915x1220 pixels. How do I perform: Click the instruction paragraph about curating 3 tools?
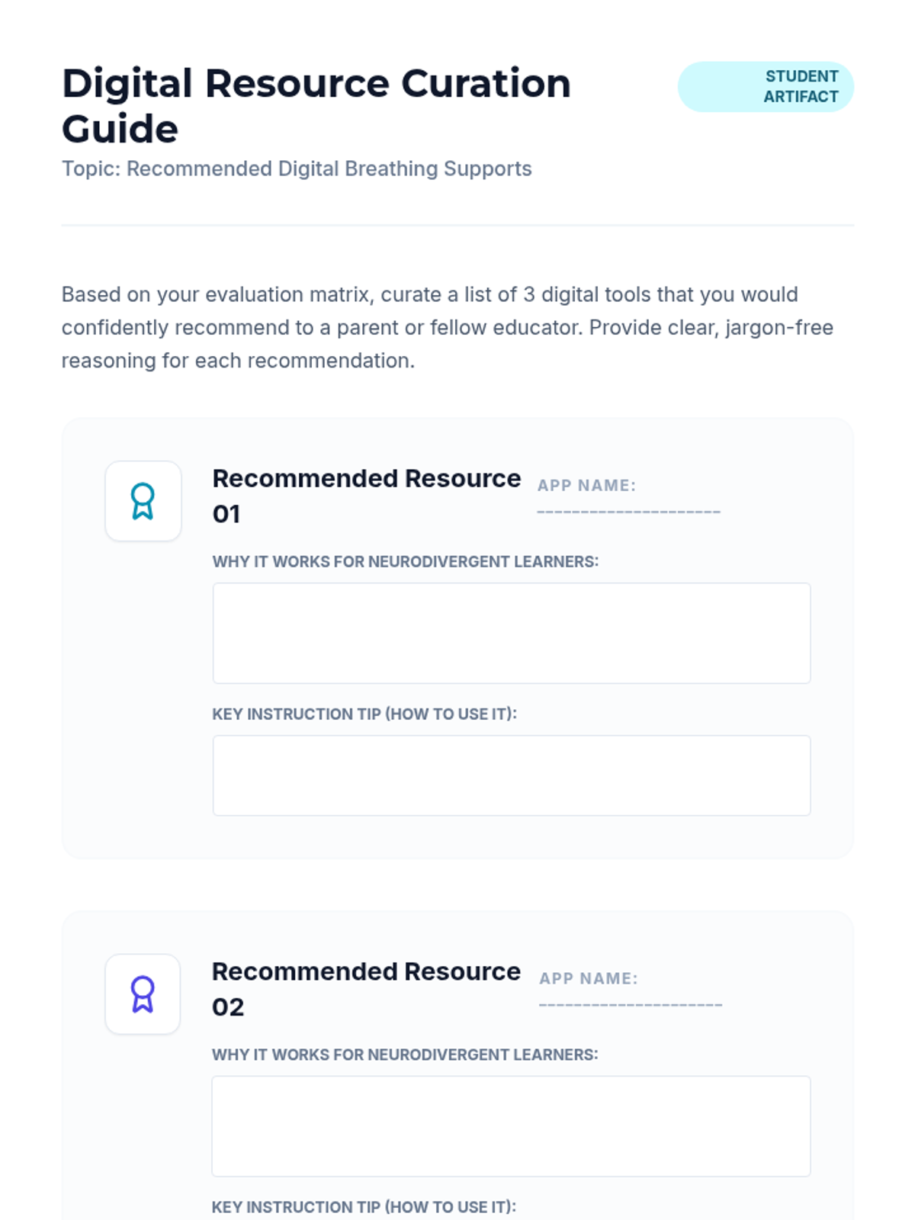click(x=447, y=327)
